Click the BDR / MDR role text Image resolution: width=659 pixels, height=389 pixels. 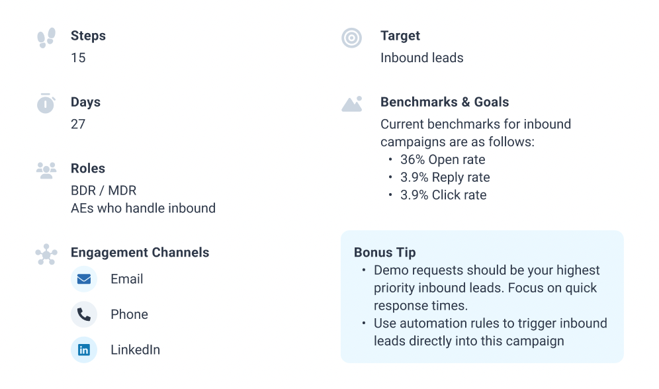[104, 191]
